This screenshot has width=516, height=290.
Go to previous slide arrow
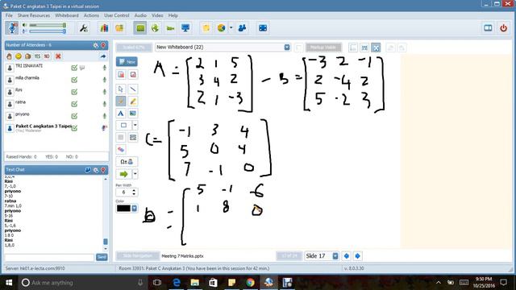pos(347,256)
